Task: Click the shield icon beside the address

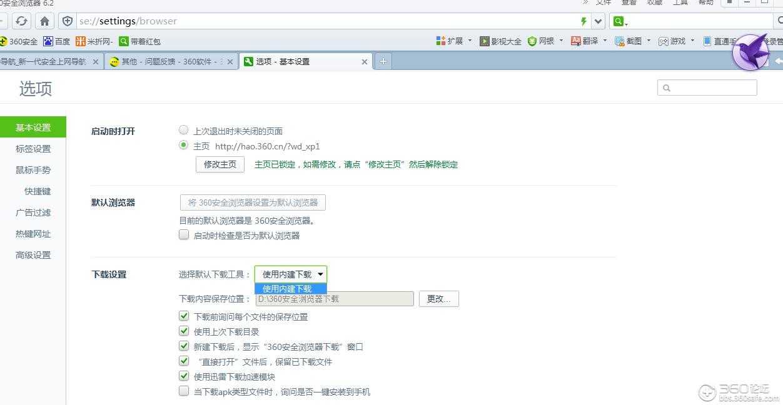Action: click(x=68, y=21)
